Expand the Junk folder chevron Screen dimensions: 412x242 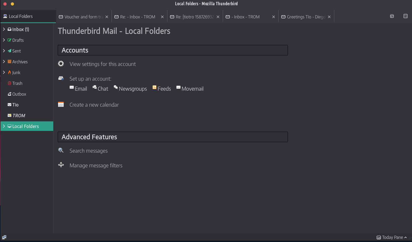click(x=4, y=72)
